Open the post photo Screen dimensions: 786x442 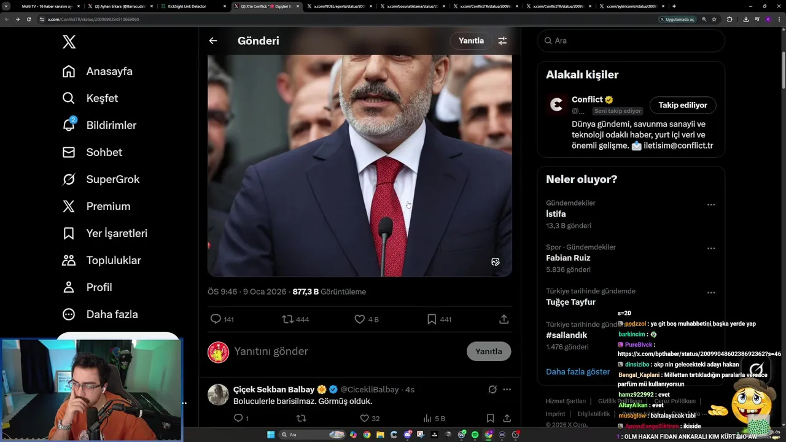(x=359, y=166)
